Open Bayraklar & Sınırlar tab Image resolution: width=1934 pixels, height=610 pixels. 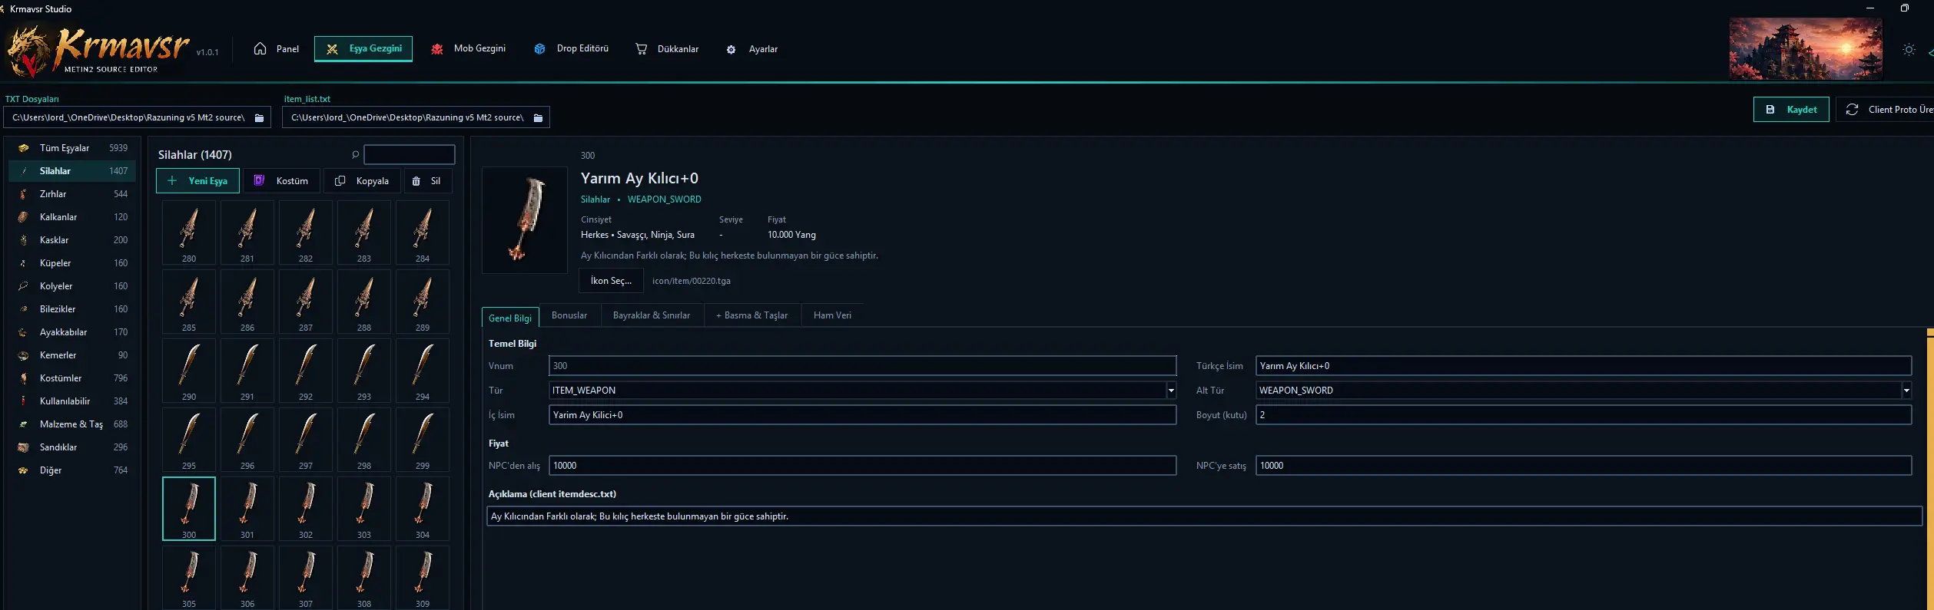click(x=652, y=315)
